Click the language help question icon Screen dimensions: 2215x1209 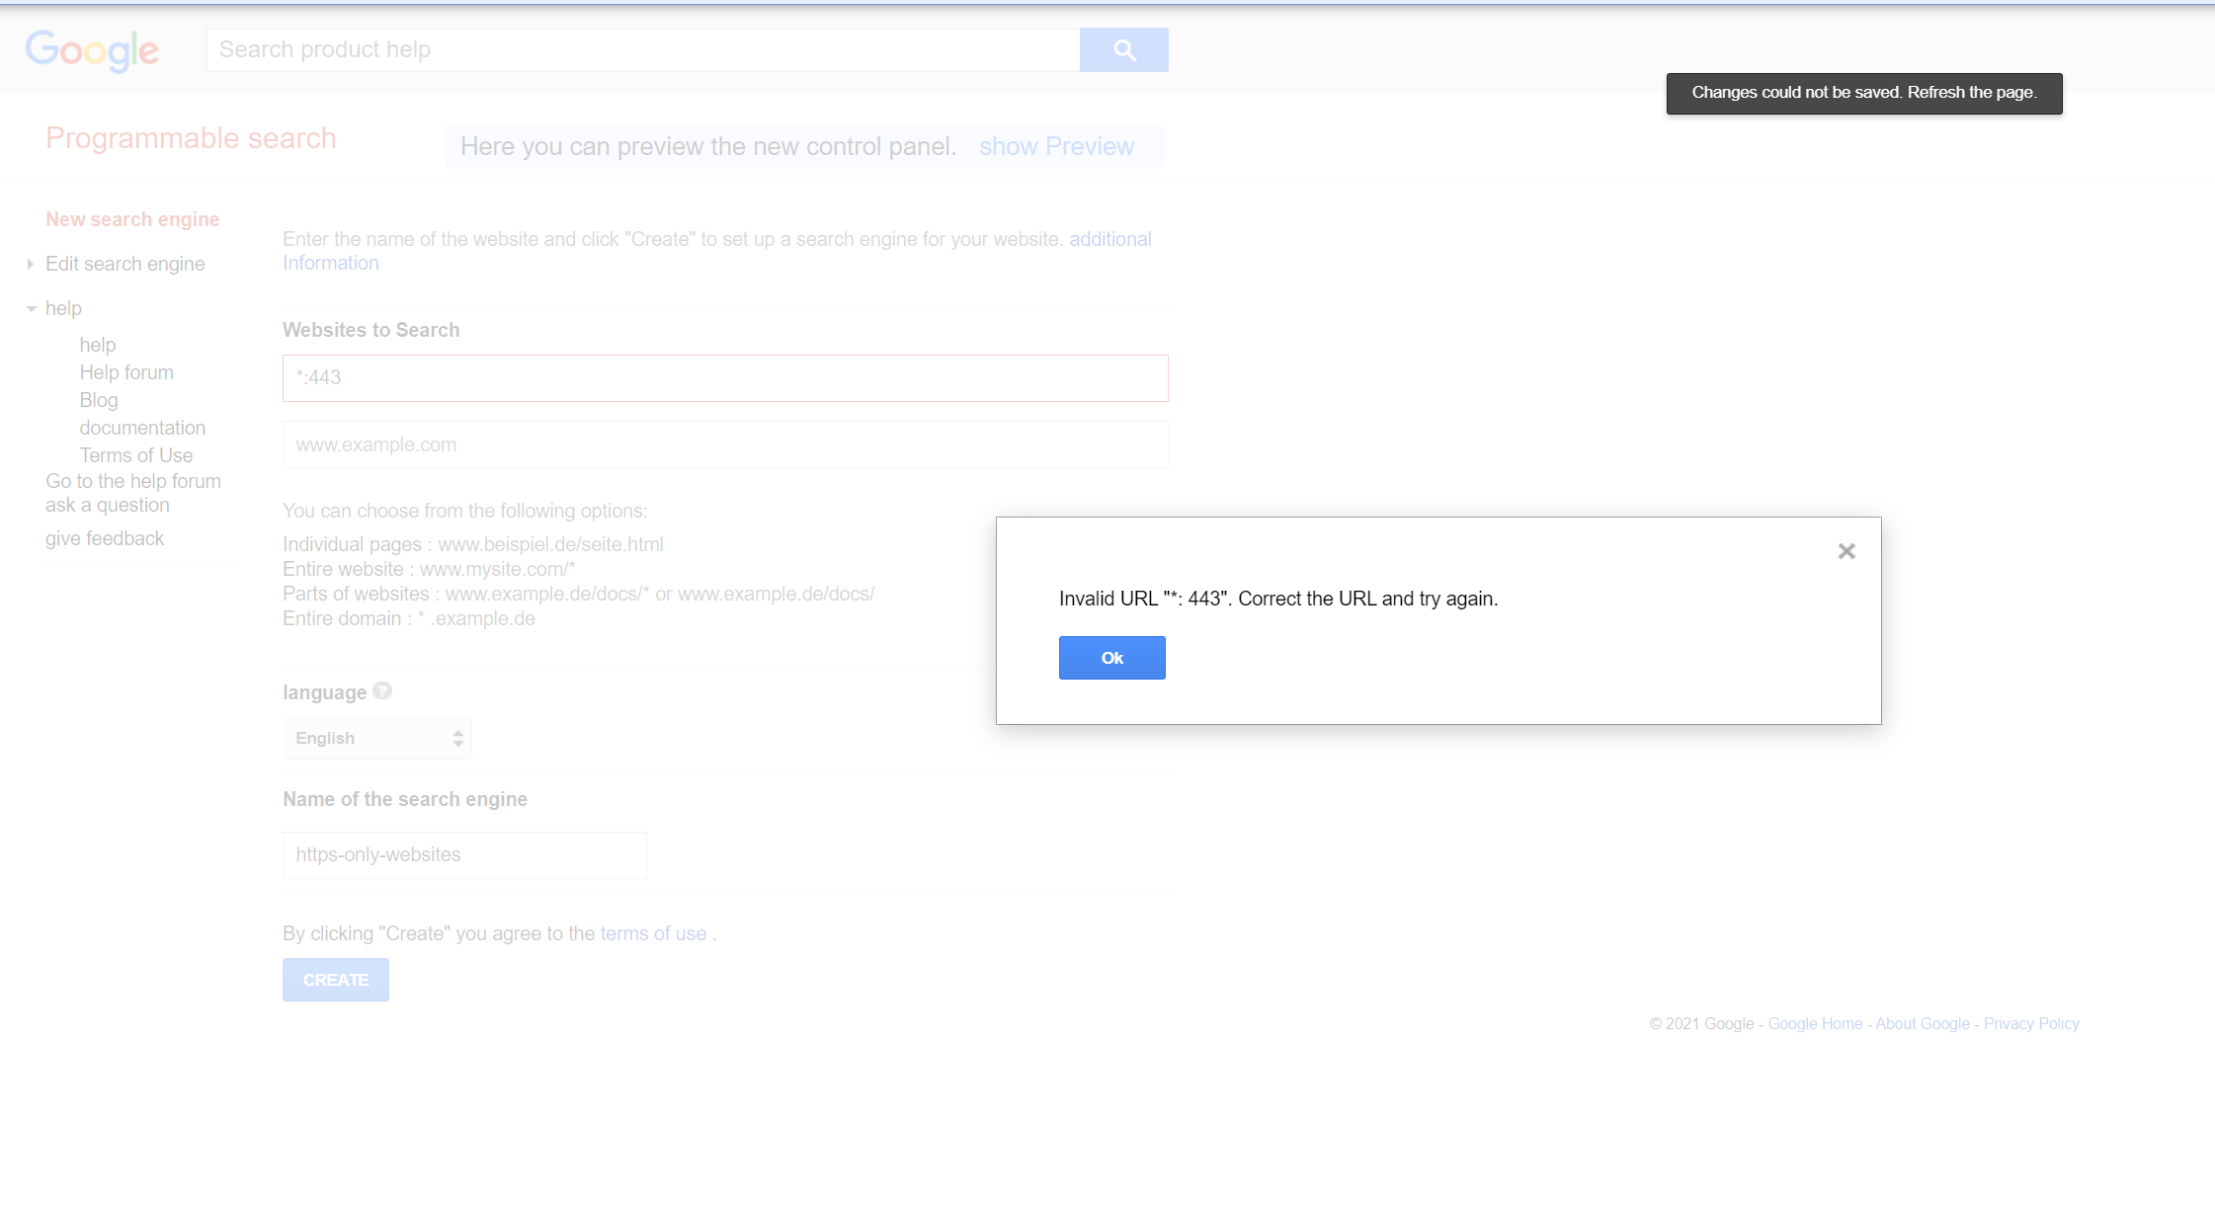(x=382, y=691)
